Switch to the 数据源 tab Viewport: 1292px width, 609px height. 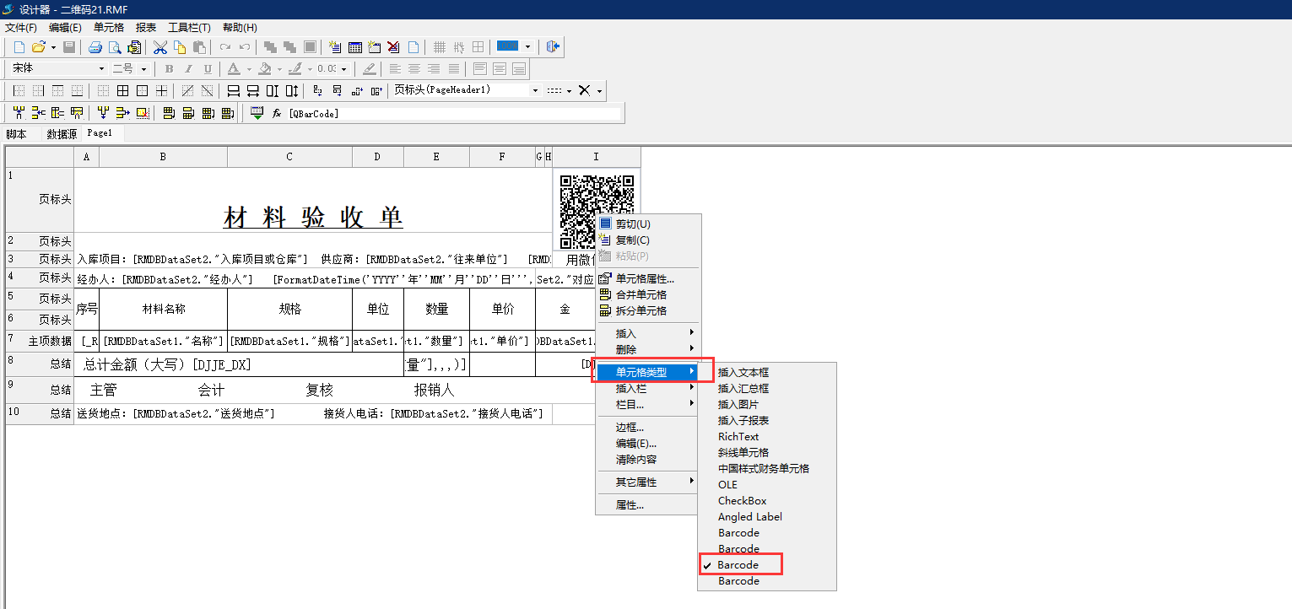coord(62,134)
